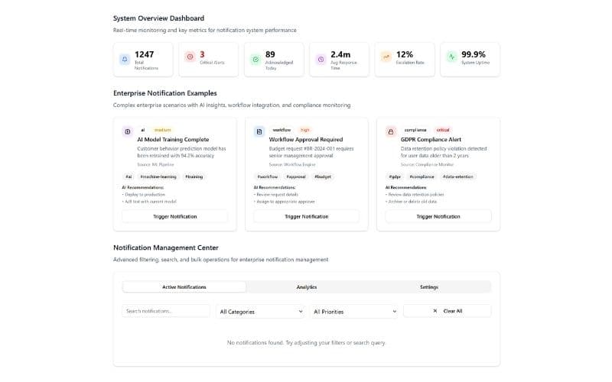Screen dimensions: 612x382
Task: Switch to the Analytics tab
Action: click(x=307, y=287)
